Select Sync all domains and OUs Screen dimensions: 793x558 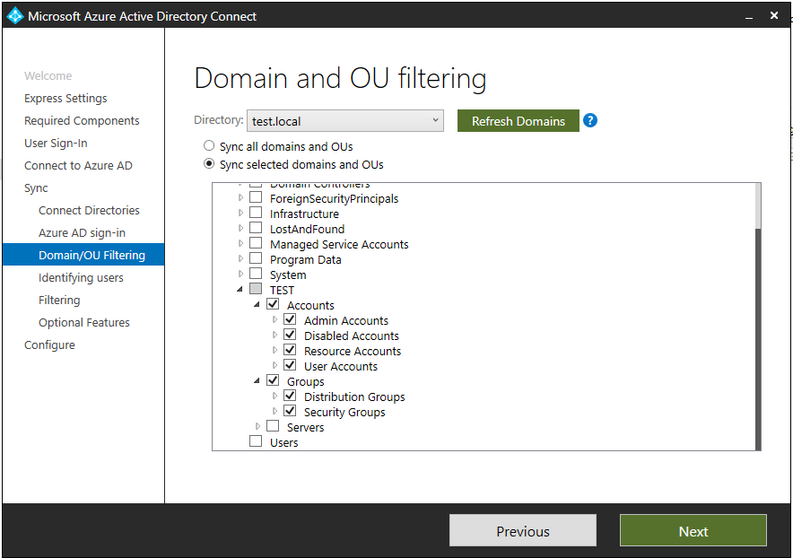(x=209, y=146)
